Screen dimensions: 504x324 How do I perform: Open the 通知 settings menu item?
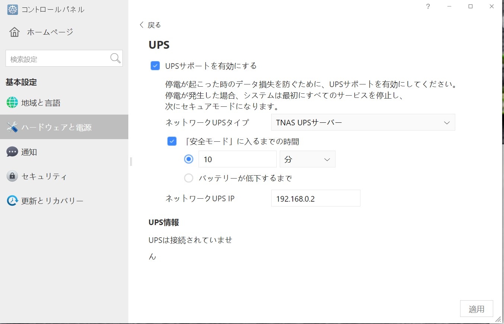29,152
